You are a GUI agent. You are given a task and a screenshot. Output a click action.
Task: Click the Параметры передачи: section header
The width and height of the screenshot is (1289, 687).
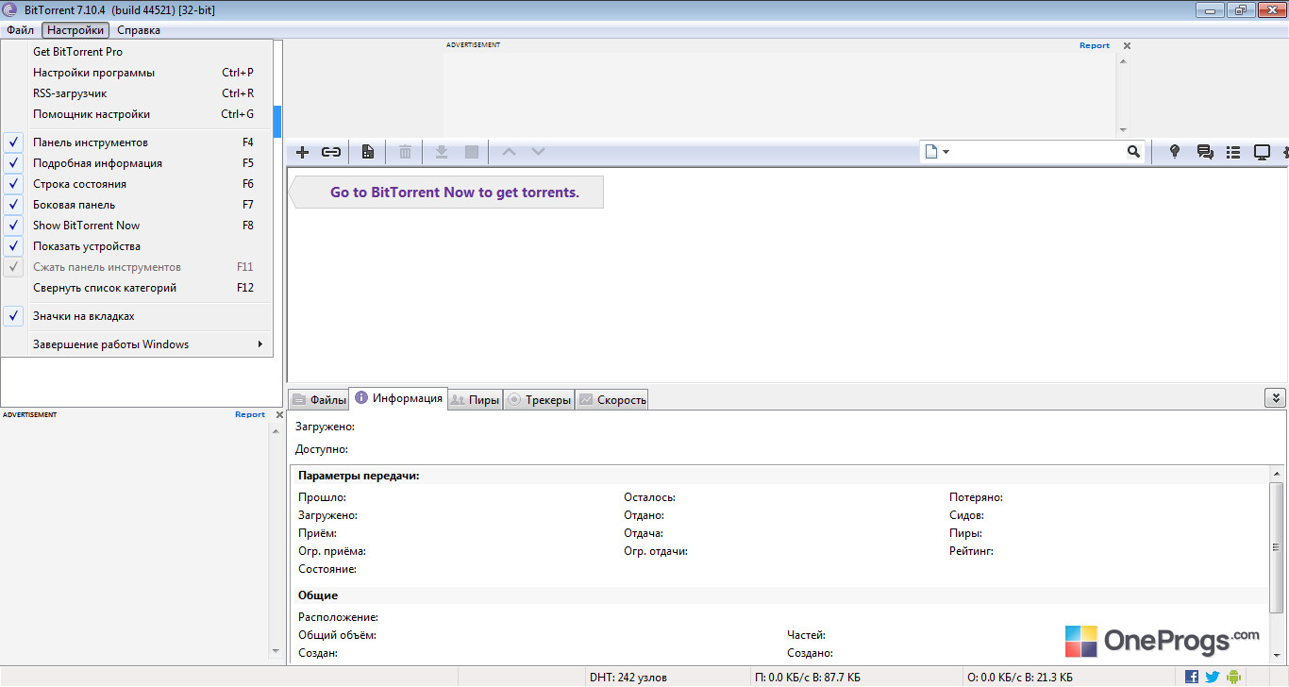359,476
